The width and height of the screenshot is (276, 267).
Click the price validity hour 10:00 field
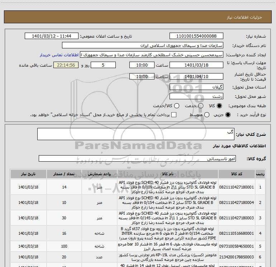[142, 76]
